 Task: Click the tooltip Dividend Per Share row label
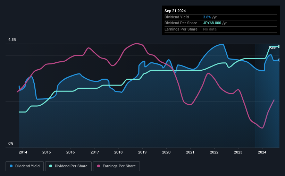(181, 23)
